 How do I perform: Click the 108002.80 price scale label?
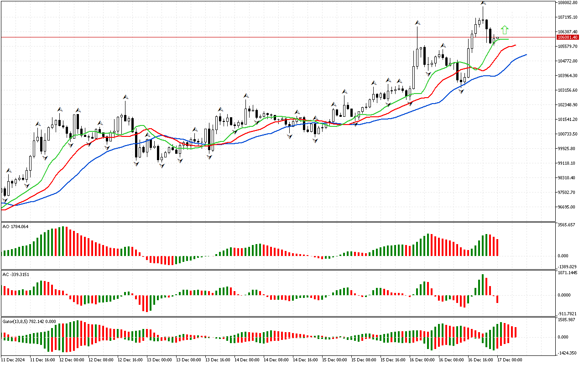point(568,3)
